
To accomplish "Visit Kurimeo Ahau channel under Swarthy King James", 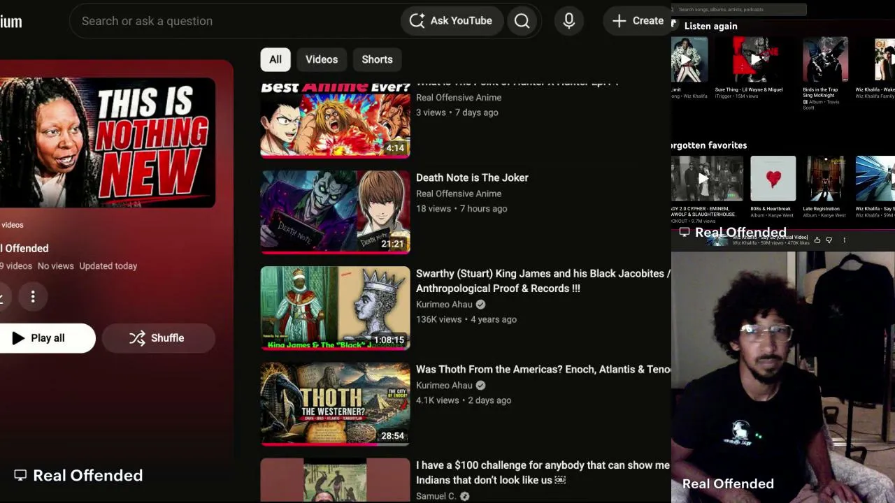I will coord(445,305).
